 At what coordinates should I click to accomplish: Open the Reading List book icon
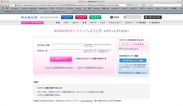point(3,8)
